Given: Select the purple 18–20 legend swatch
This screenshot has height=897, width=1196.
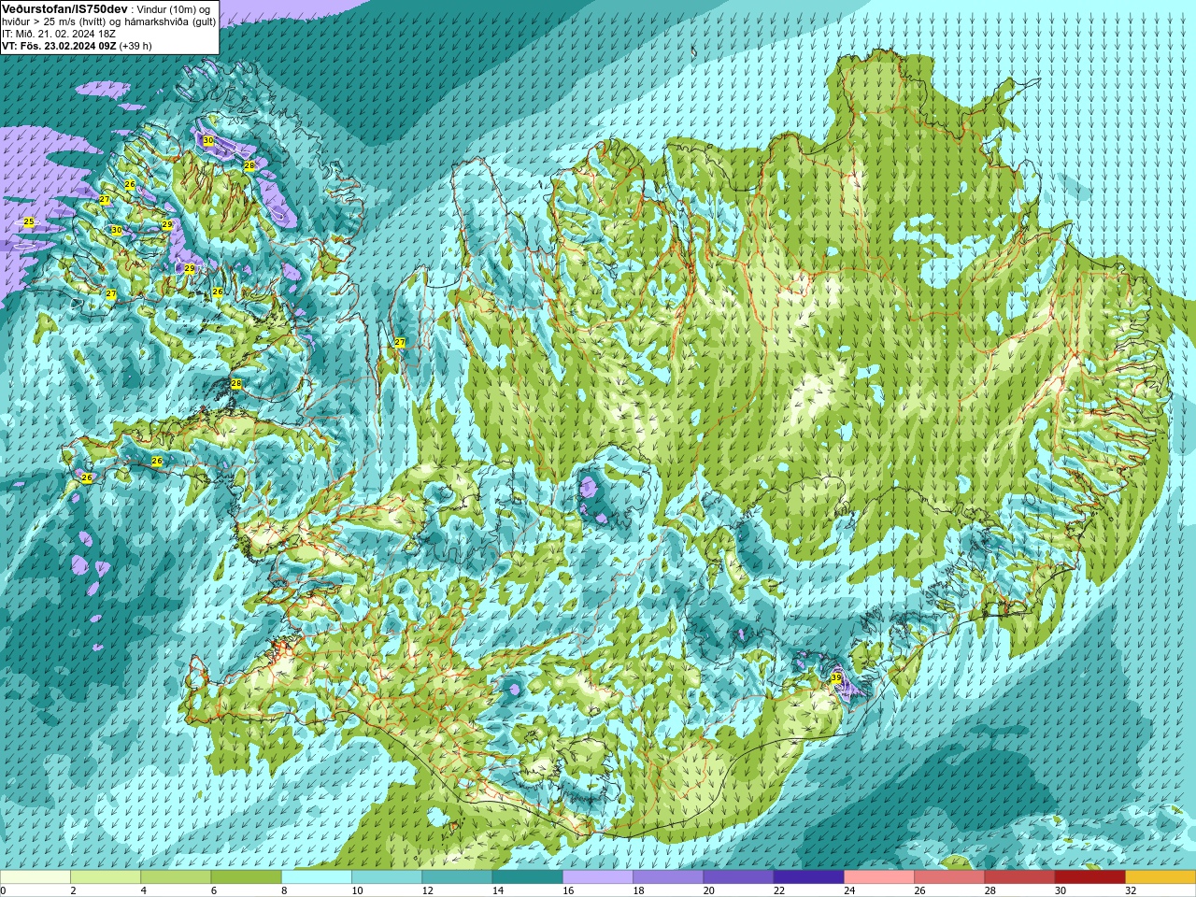Looking at the screenshot, I should pyautogui.click(x=668, y=877).
